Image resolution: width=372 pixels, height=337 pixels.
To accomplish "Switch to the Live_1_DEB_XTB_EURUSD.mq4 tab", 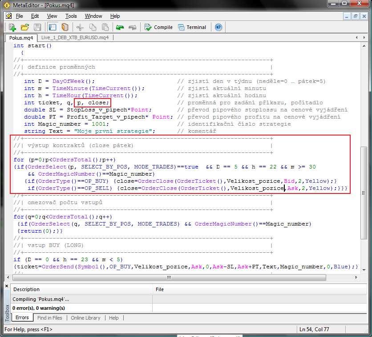I will click(75, 37).
